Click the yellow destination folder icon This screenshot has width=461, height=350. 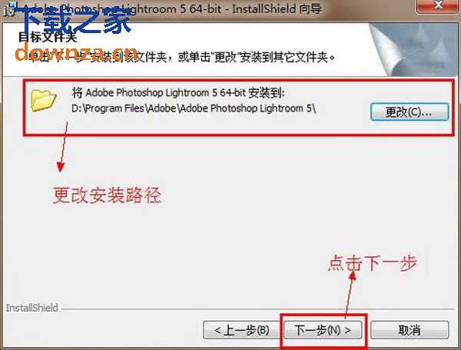[44, 100]
